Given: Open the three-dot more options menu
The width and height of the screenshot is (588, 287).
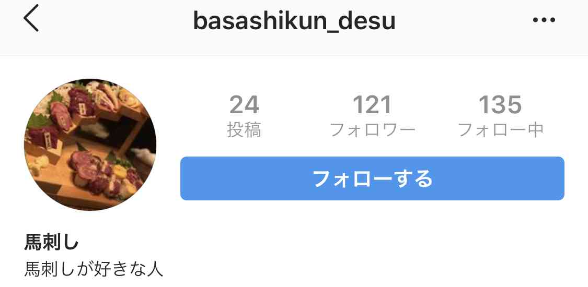Looking at the screenshot, I should point(544,20).
